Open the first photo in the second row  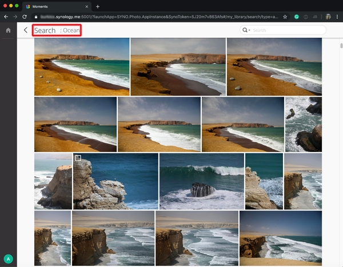click(75, 124)
